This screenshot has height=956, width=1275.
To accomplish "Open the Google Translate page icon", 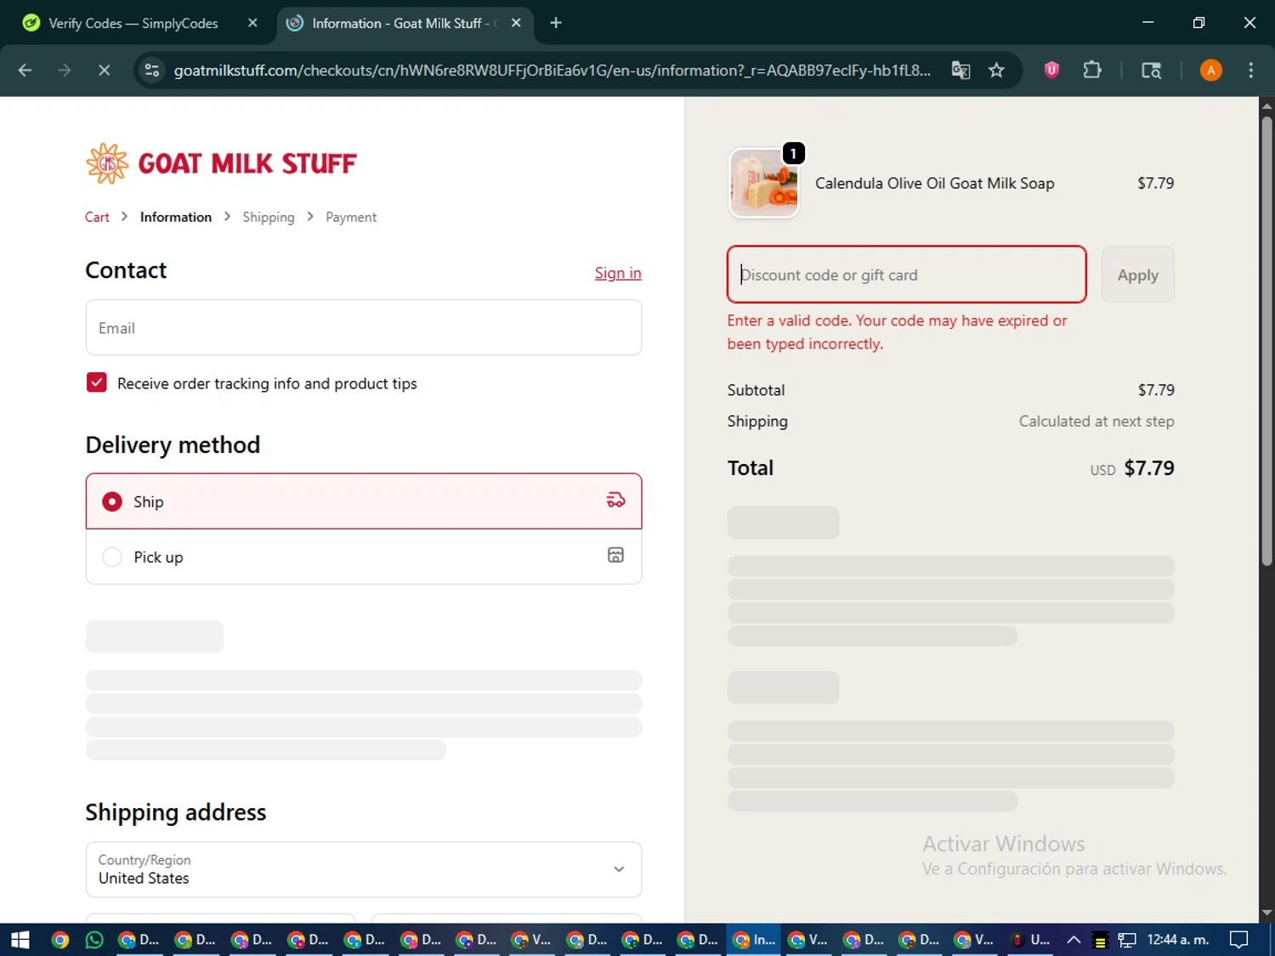I will (x=960, y=71).
